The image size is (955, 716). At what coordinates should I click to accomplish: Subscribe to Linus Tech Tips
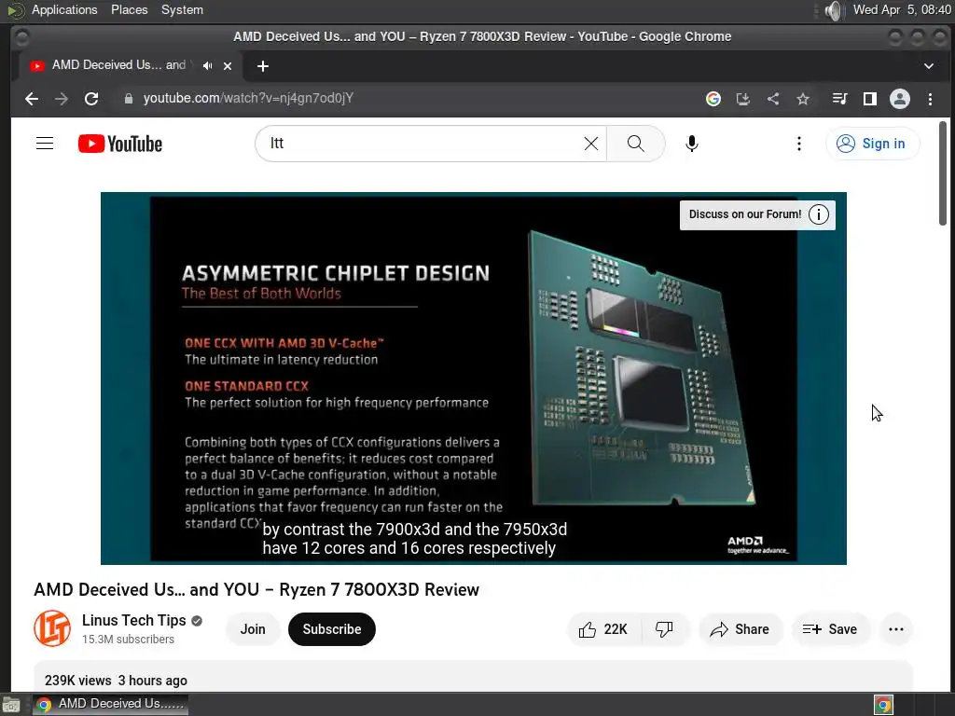pos(332,629)
